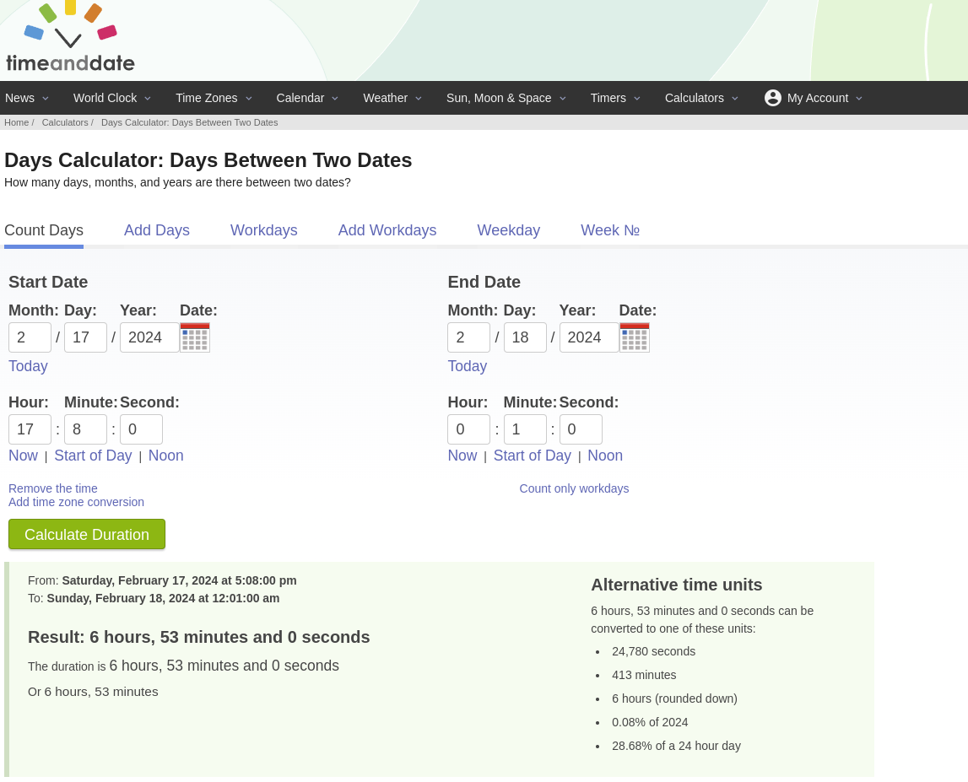Image resolution: width=968 pixels, height=782 pixels.
Task: Expand the Calendar navigation menu
Action: tap(307, 98)
